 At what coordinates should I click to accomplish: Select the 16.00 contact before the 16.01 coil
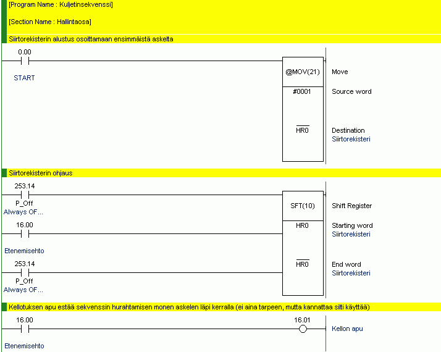25,329
